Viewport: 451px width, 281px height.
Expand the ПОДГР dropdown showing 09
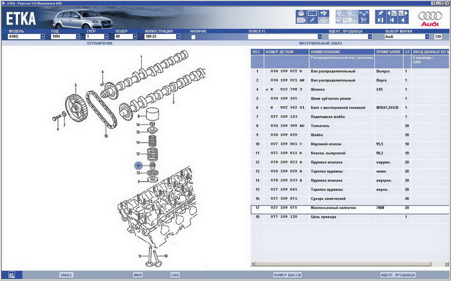tap(135, 37)
